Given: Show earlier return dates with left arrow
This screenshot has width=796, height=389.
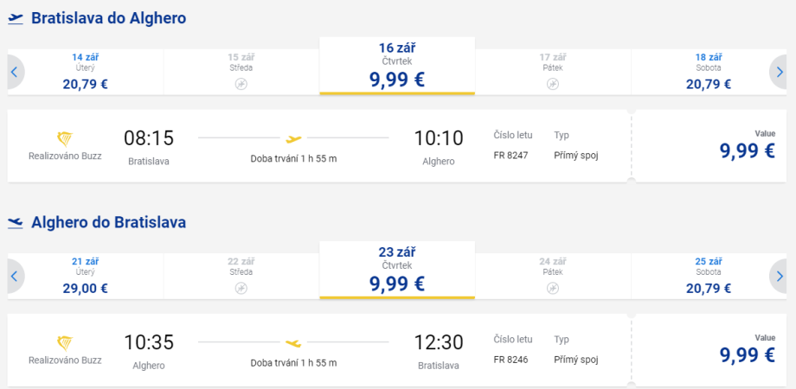Looking at the screenshot, I should [x=14, y=277].
